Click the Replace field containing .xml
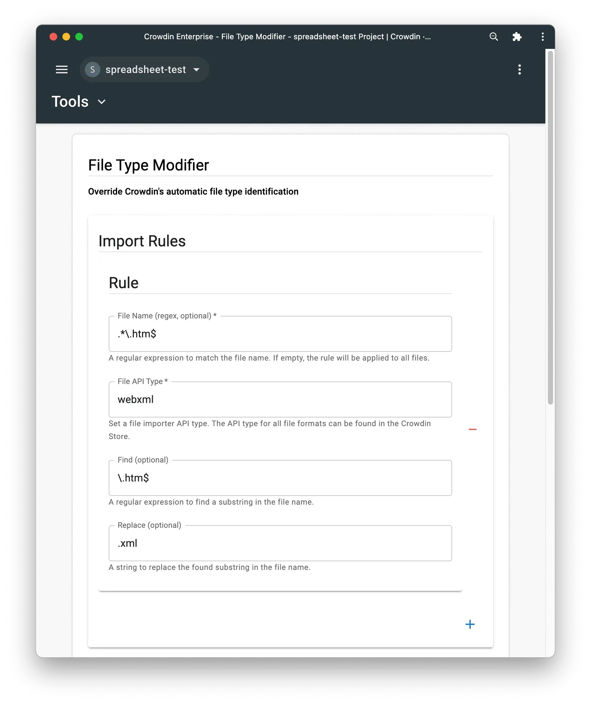 coord(280,543)
